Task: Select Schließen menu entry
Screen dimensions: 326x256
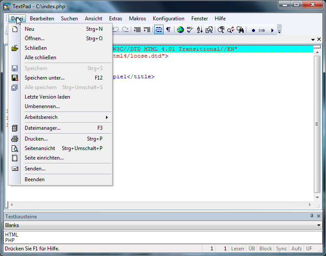Action: coord(60,48)
